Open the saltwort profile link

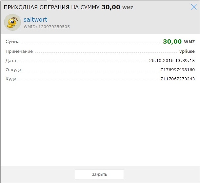35,20
